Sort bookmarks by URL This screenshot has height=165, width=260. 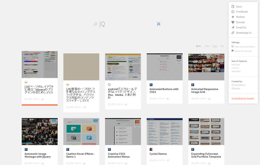[x=222, y=46]
